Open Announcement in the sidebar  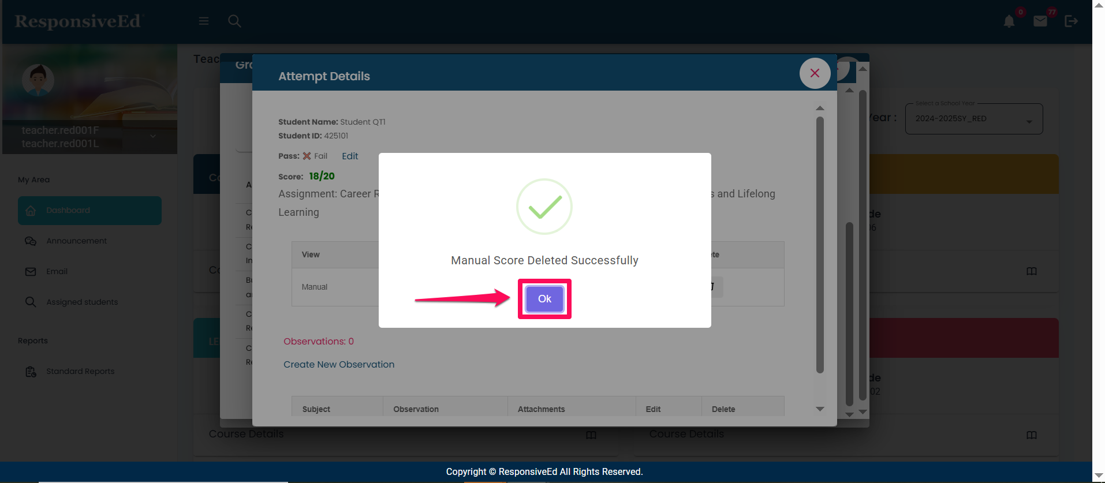coord(76,241)
